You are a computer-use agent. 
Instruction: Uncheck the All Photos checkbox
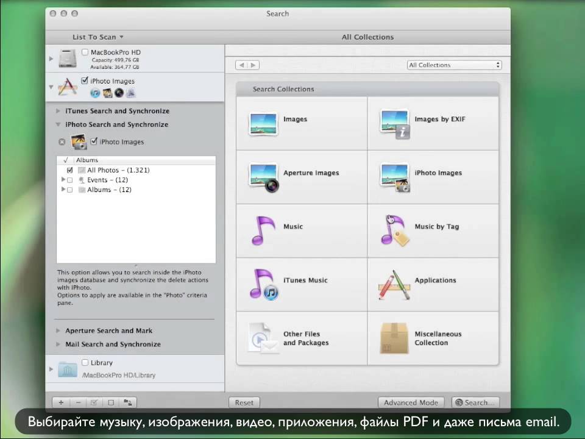[69, 170]
